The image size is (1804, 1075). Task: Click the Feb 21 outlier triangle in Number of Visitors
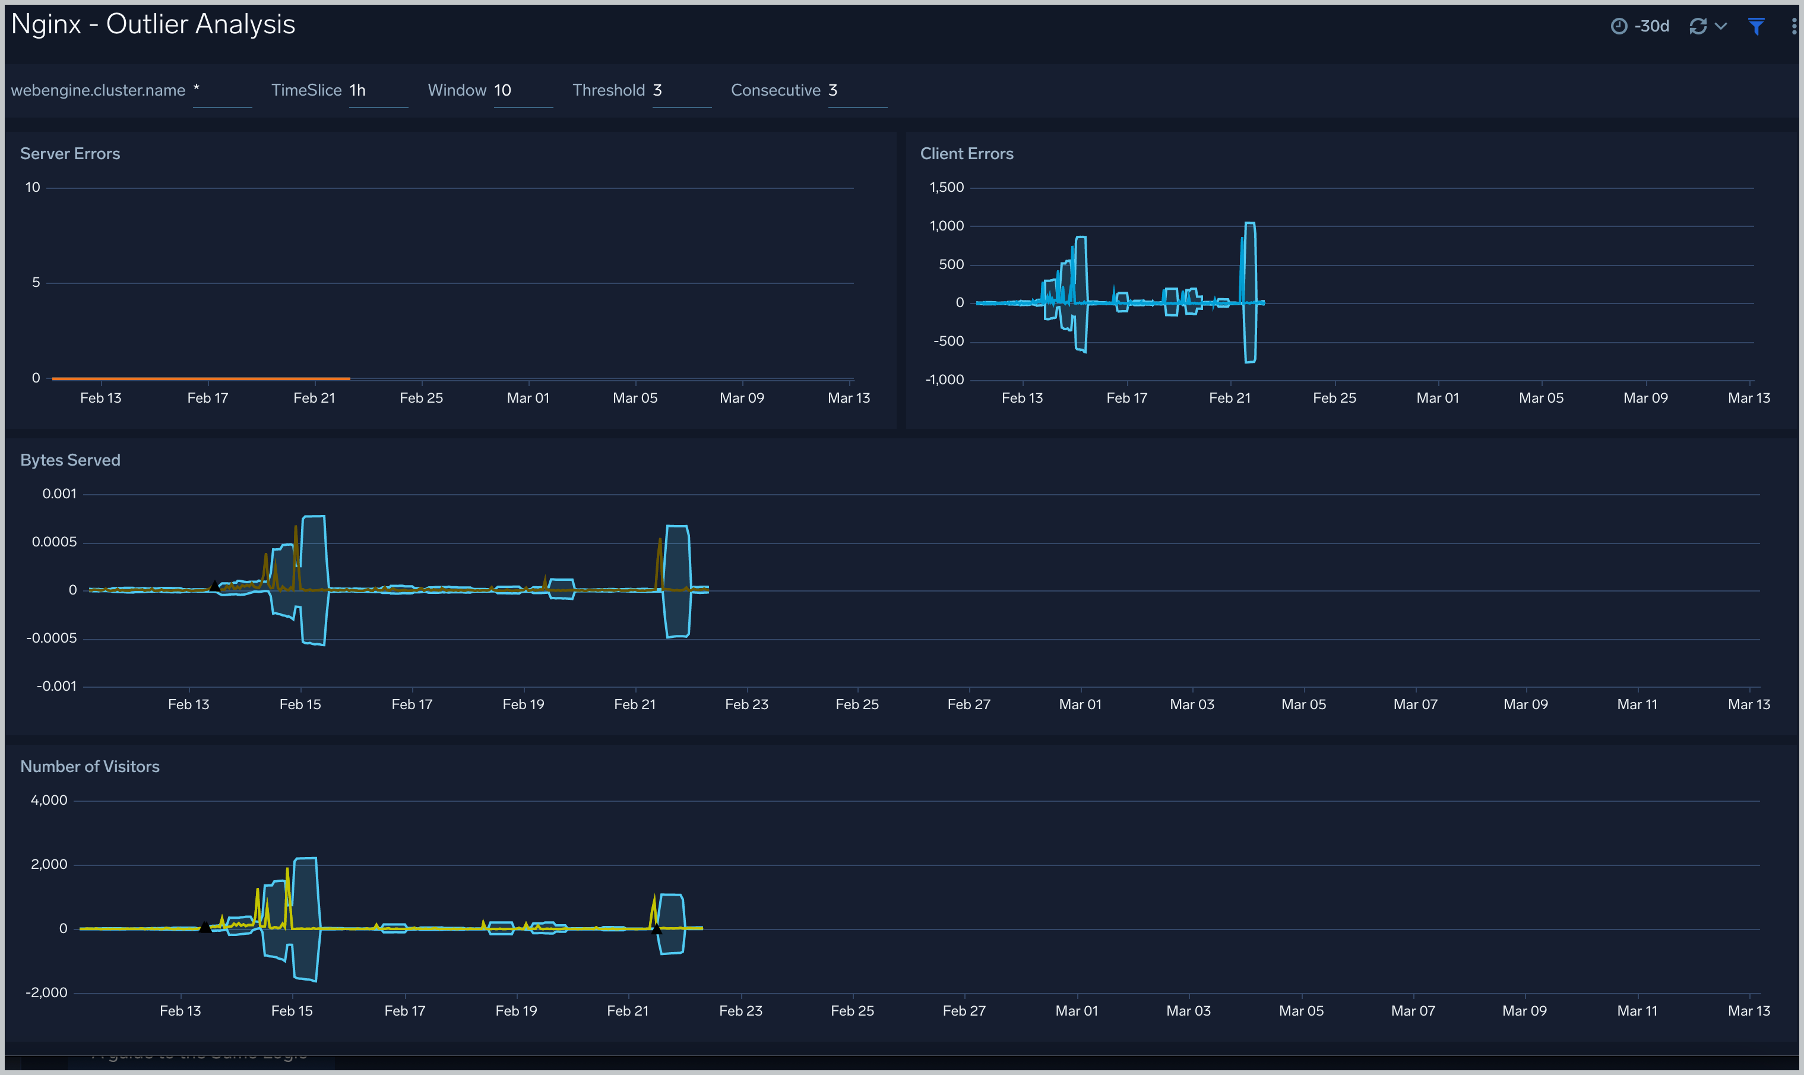(656, 929)
